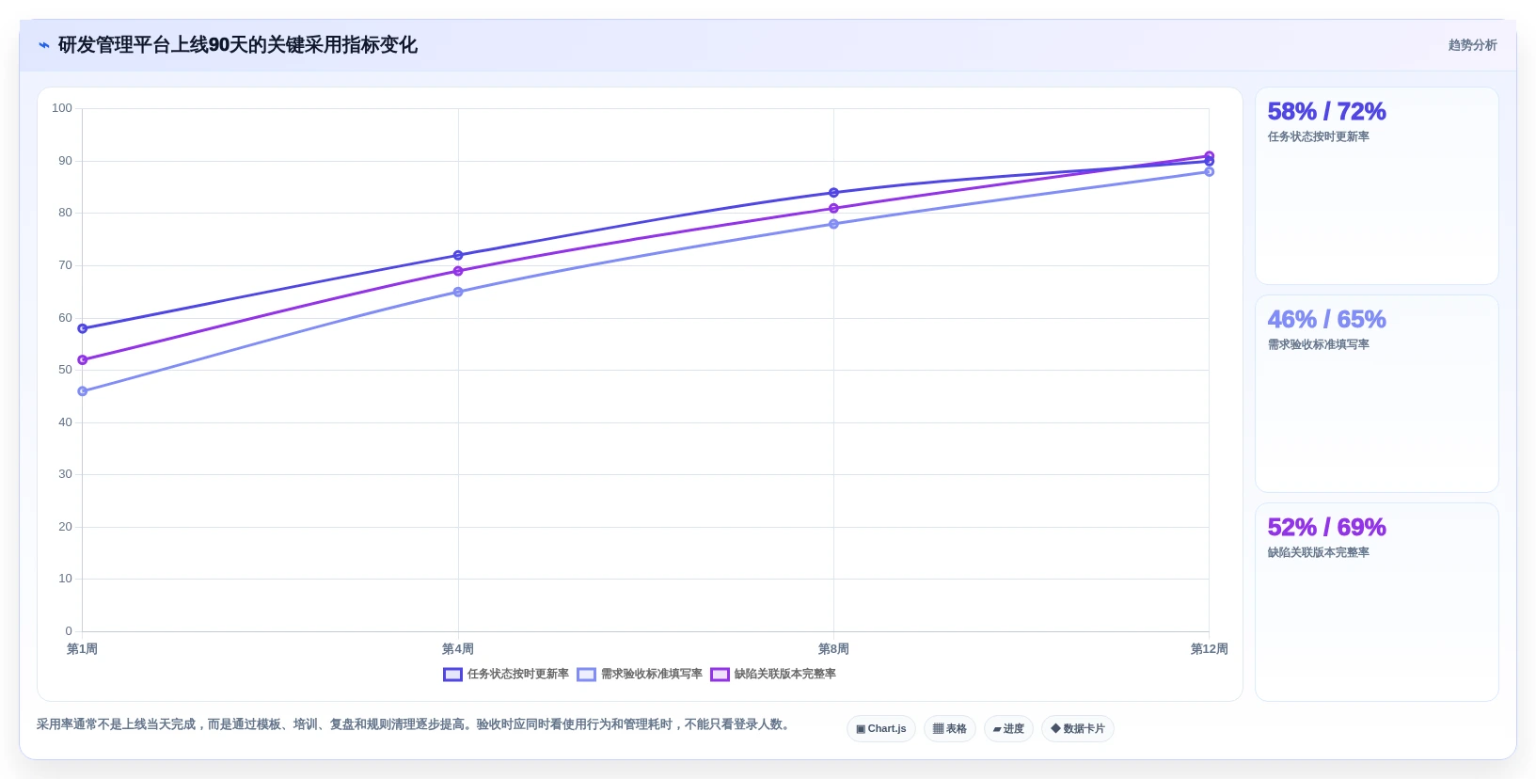The image size is (1536, 779).
Task: Click the 需求验收标准填写率 point at 第12周
Action: [x=1209, y=171]
